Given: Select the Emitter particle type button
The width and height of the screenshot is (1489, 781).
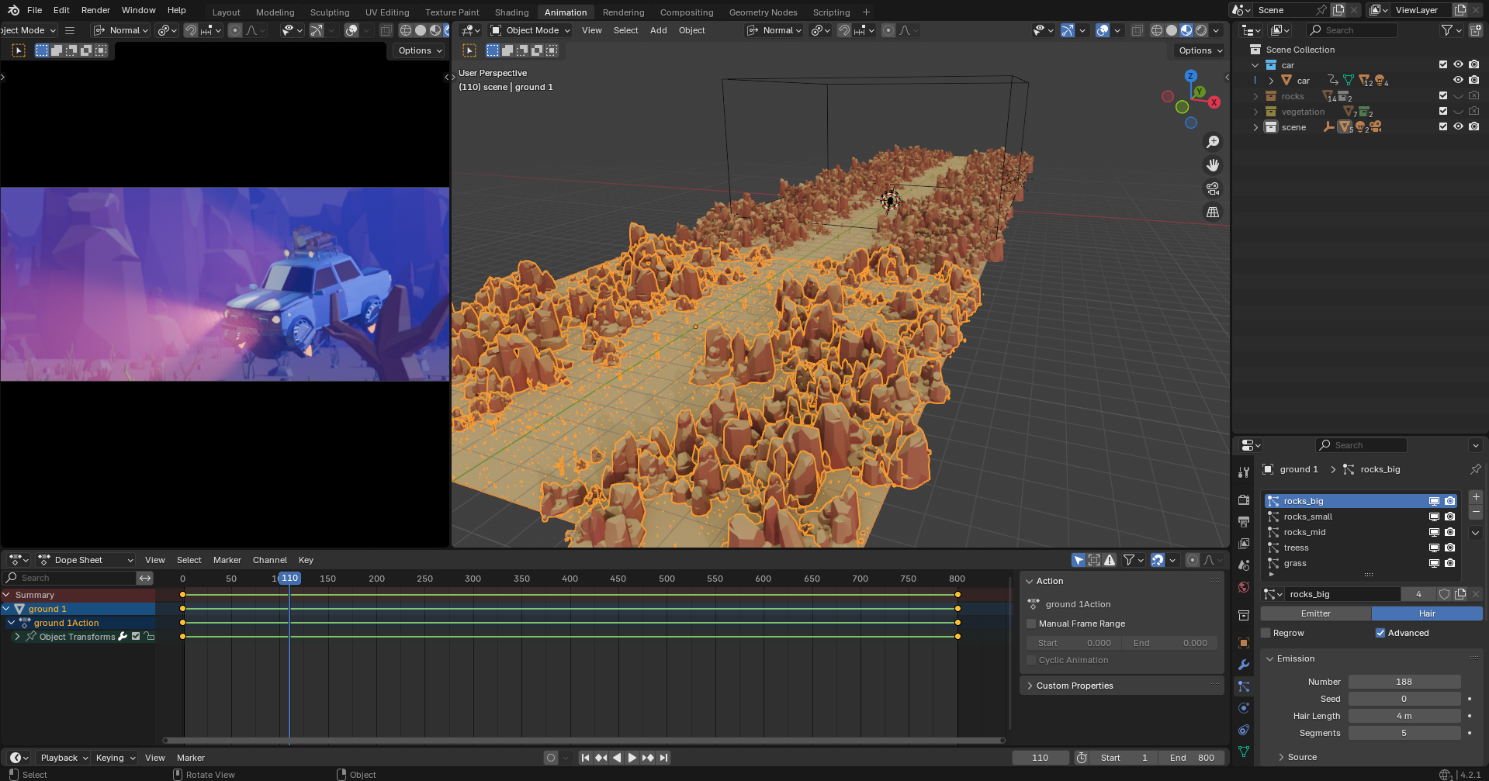Looking at the screenshot, I should 1315,613.
